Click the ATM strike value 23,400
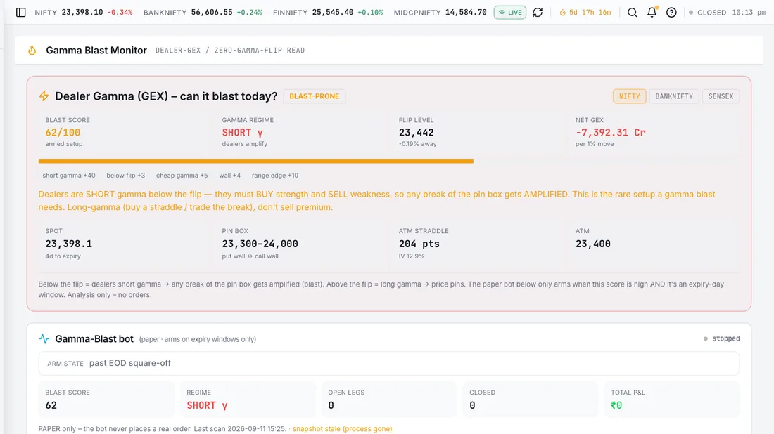This screenshot has width=774, height=434. 593,244
